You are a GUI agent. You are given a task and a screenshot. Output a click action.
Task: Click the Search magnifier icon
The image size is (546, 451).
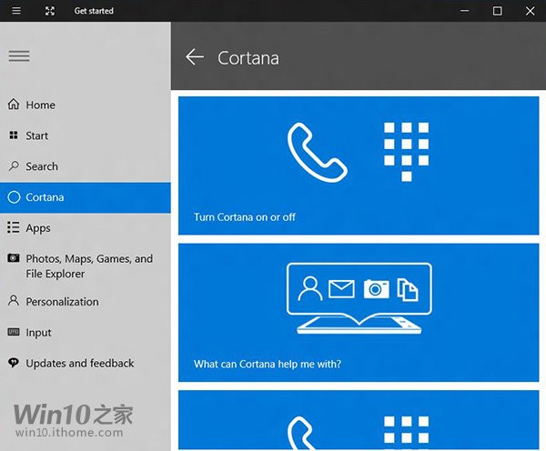[x=14, y=165]
